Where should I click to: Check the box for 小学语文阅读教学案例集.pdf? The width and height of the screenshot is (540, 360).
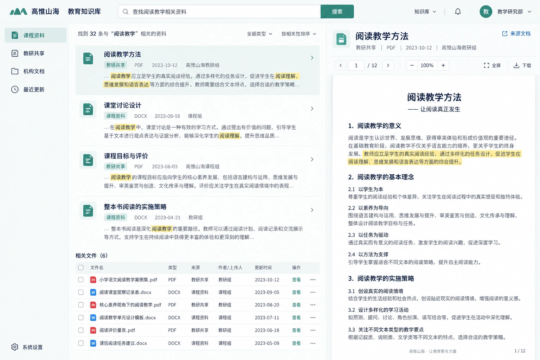(81, 280)
